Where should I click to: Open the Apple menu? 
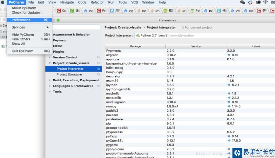coord(3,2)
